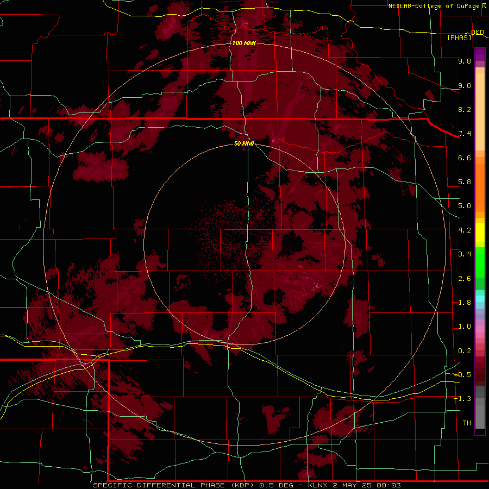Click the bright green segment of the color bar
This screenshot has width=489, height=489.
(x=480, y=262)
